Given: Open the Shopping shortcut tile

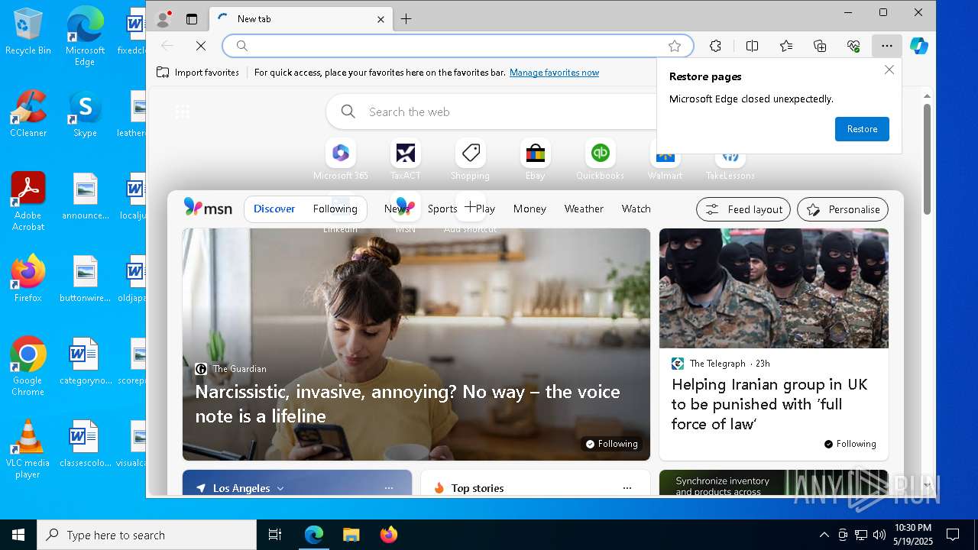Looking at the screenshot, I should (x=471, y=160).
